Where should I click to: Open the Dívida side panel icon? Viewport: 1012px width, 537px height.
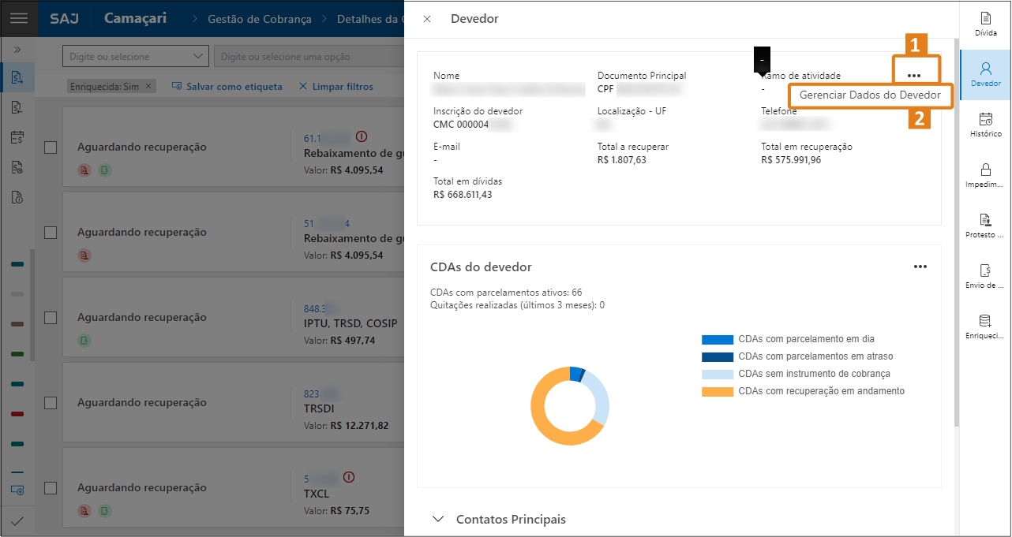(x=985, y=24)
